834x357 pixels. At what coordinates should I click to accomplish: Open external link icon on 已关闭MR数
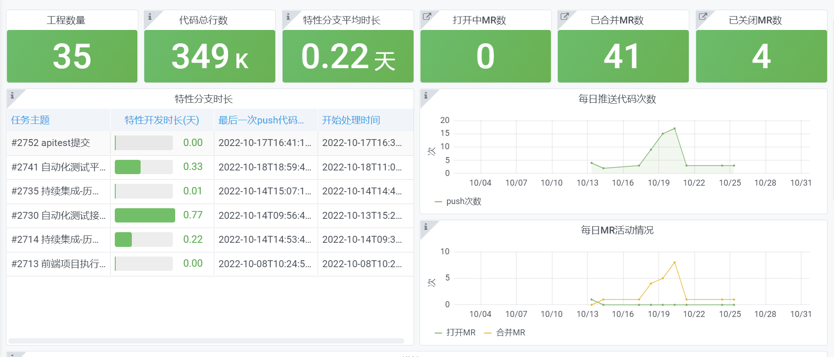(x=703, y=16)
